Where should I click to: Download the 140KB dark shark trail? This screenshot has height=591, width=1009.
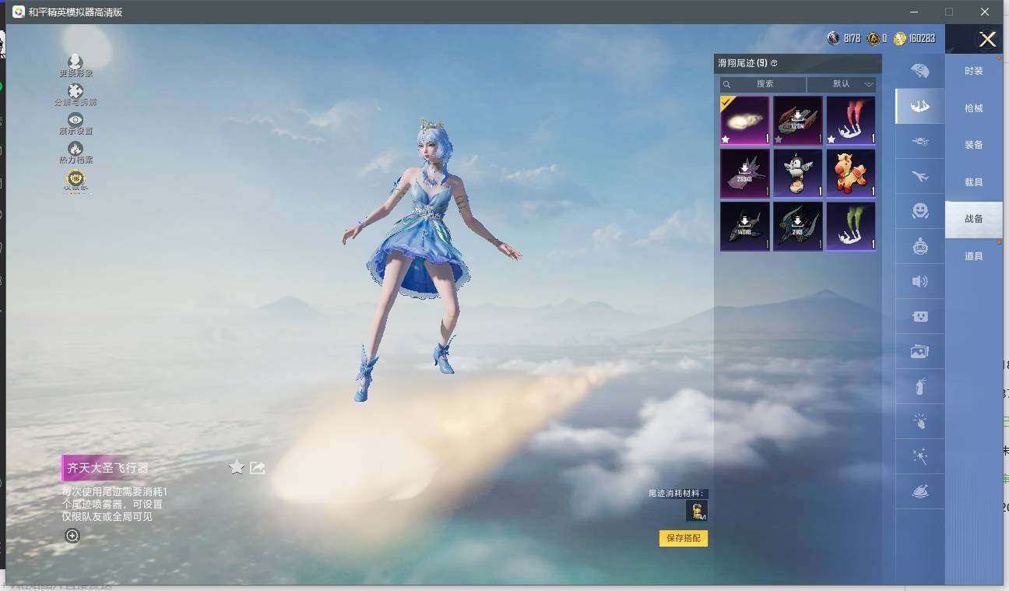click(745, 227)
